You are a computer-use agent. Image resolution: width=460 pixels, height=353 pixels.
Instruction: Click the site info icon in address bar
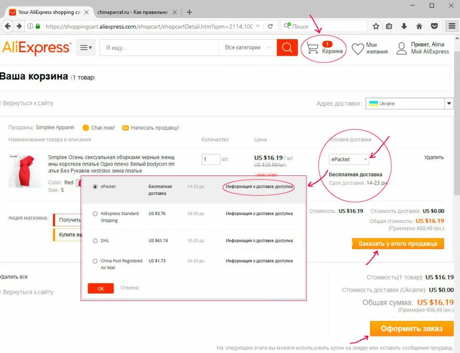coord(30,26)
